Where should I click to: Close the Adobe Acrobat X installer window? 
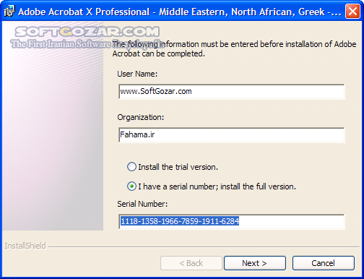point(352,12)
